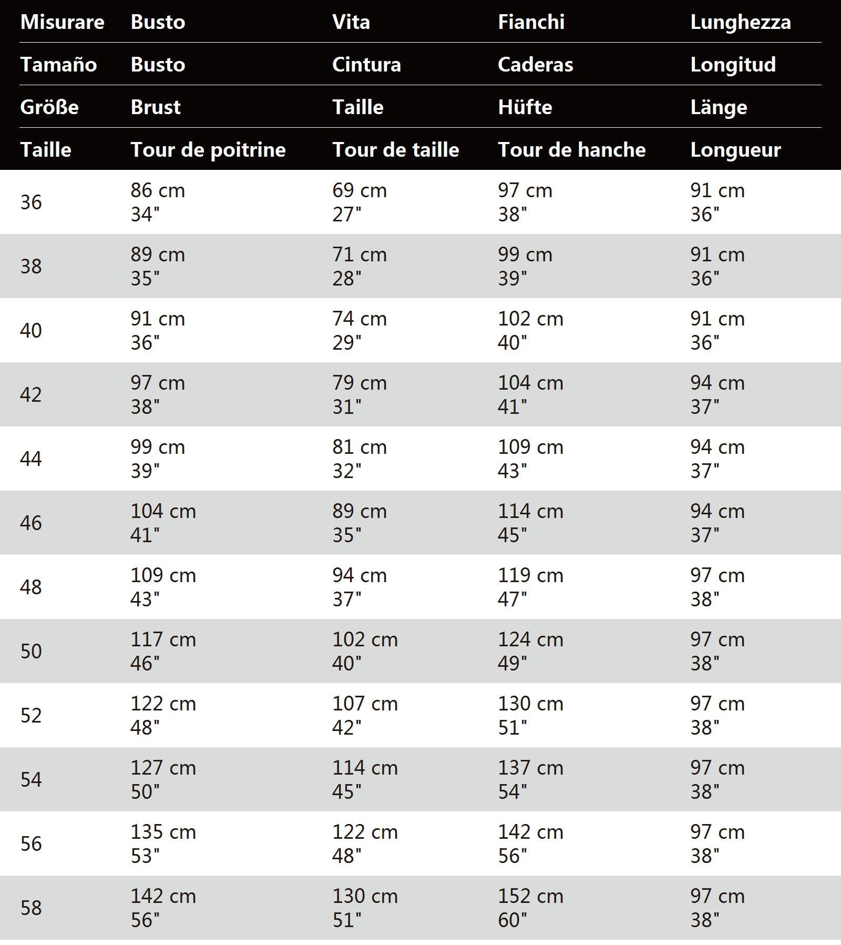Select the size 42 row label
This screenshot has width=841, height=945.
(31, 394)
